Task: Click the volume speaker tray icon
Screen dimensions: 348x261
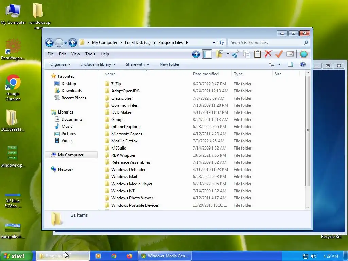Action: click(313, 256)
